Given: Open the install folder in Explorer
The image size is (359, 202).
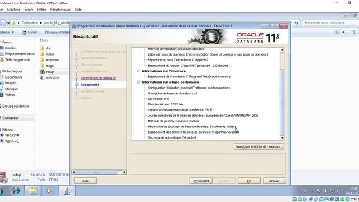Looking at the screenshot, I should 47,54.
